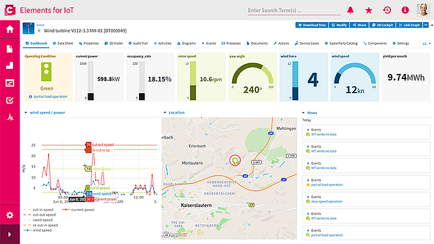Open the 3D Cockpit button

click(x=383, y=25)
